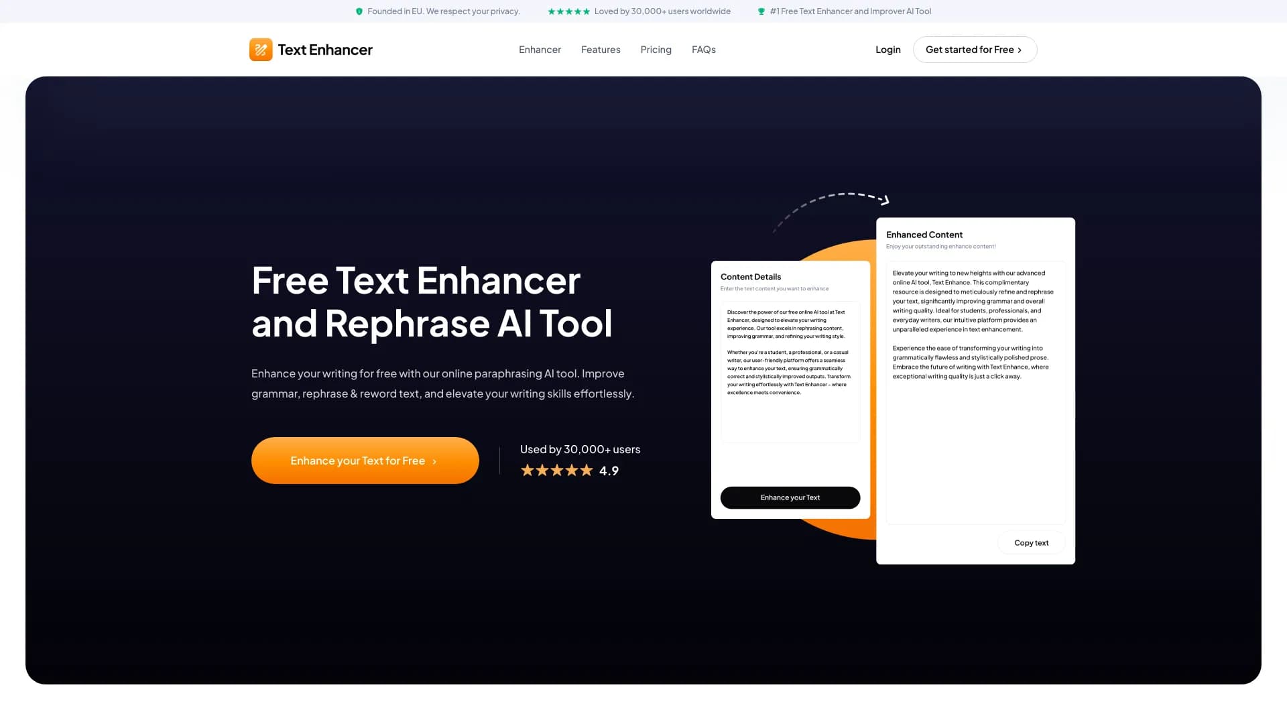Click the green shield privacy icon

[x=360, y=11]
